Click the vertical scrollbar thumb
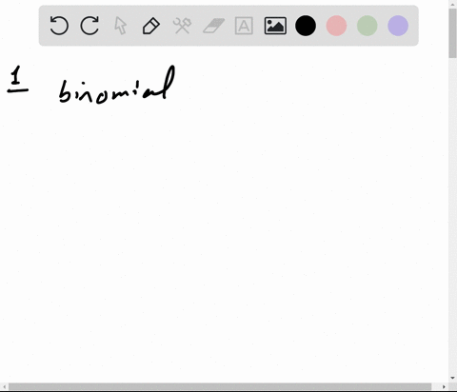The height and width of the screenshot is (392, 457). tap(452, 33)
